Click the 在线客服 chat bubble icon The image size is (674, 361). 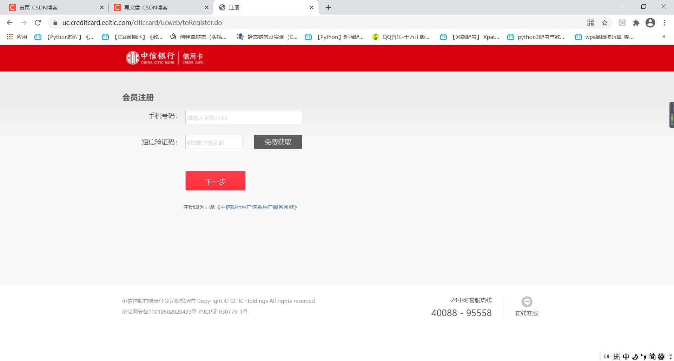tap(526, 301)
